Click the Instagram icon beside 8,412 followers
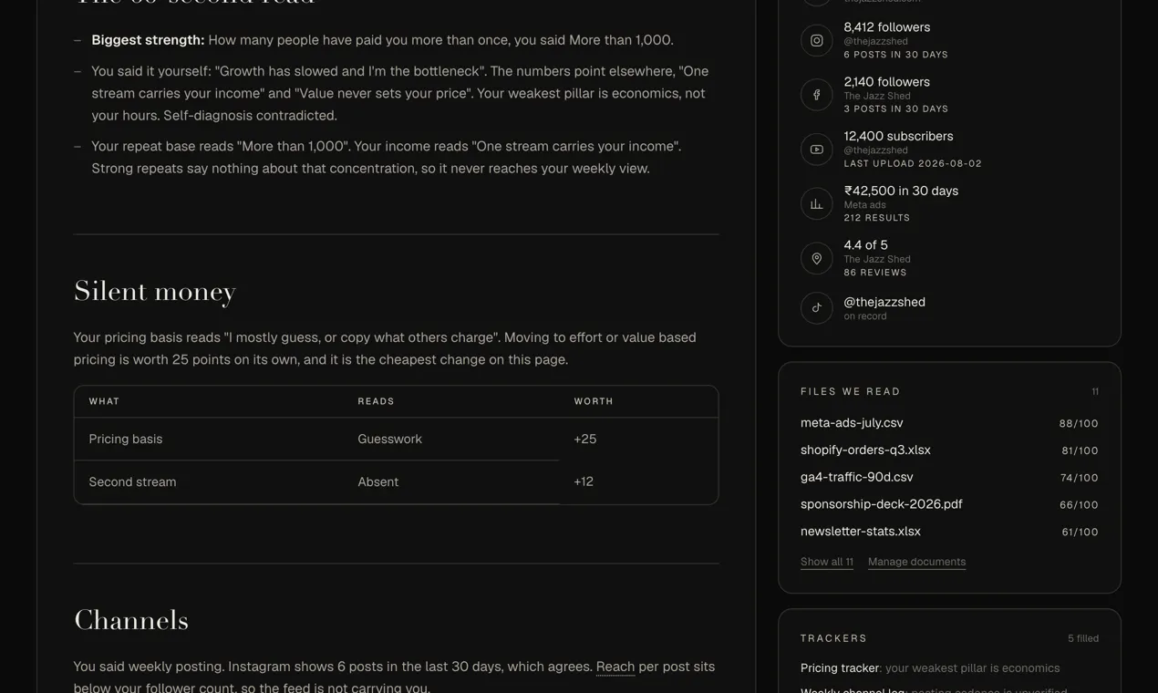The image size is (1158, 693). pyautogui.click(x=816, y=40)
